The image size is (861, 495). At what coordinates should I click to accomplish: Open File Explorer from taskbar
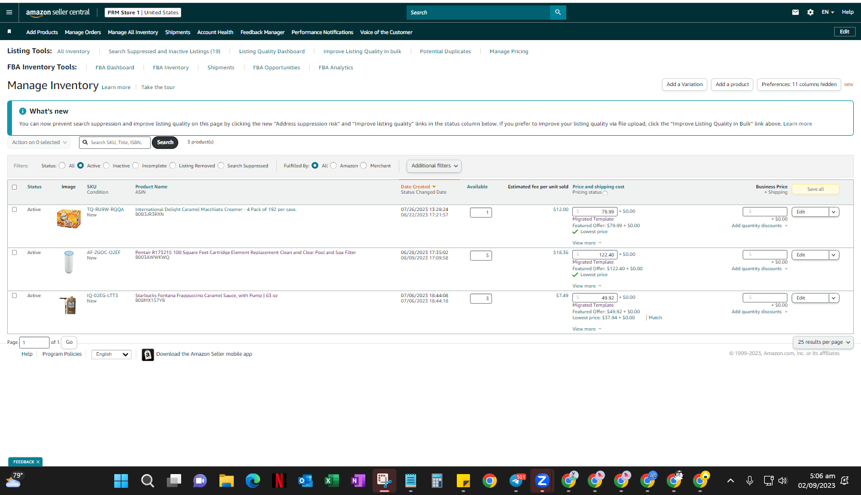(226, 481)
